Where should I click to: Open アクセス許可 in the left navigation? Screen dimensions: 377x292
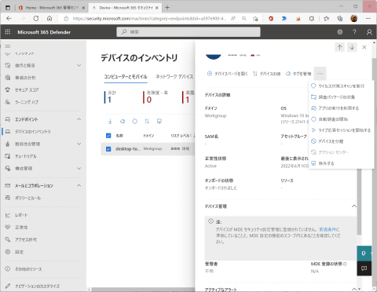[x=26, y=239]
